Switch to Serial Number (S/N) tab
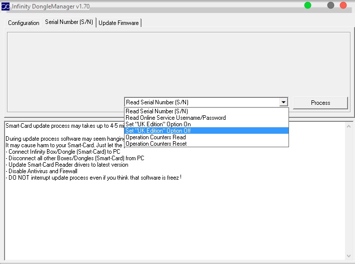The height and width of the screenshot is (264, 355). 69,22
